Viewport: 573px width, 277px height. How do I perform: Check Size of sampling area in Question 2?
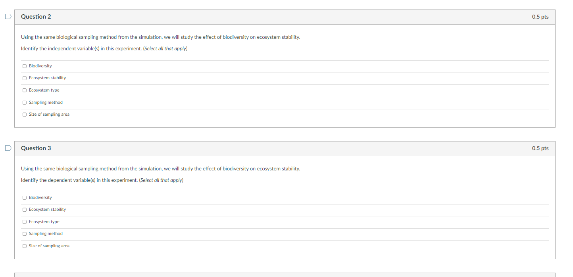coord(24,114)
